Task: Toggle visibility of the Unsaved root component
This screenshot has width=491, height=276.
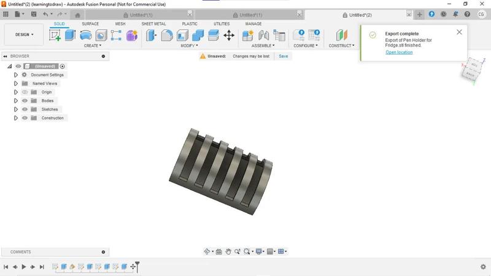Action: pyautogui.click(x=18, y=66)
